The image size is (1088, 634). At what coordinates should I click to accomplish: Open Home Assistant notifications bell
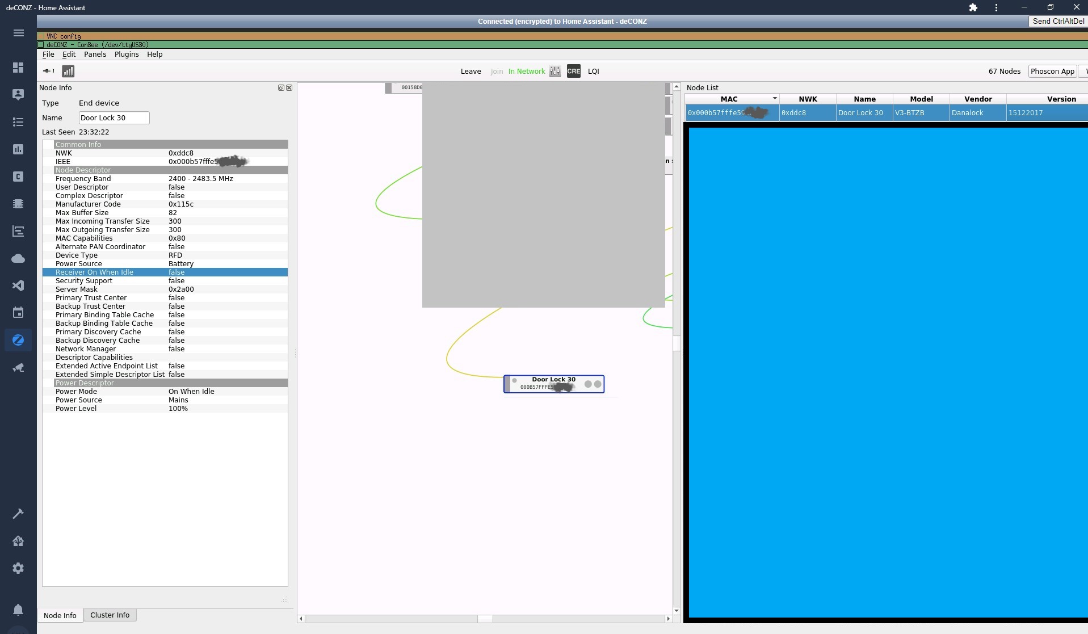click(x=18, y=610)
